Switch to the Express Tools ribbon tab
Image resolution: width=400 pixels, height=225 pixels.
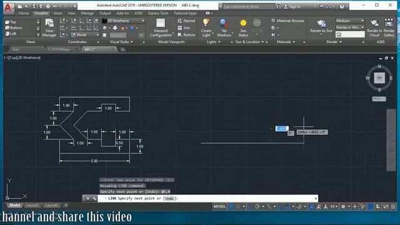coord(158,13)
